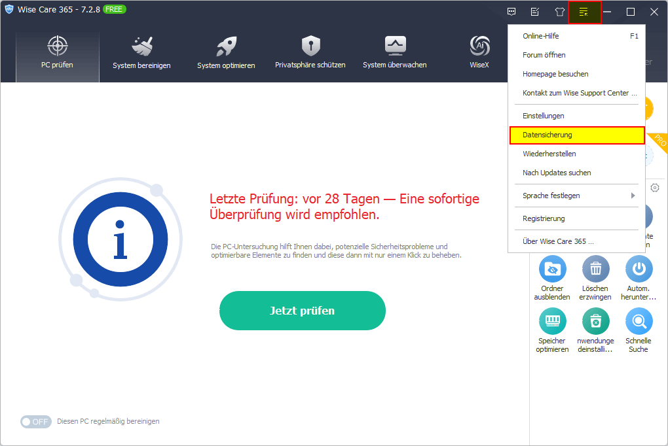
Task: Open Einstellungen from the menu
Action: click(x=577, y=116)
